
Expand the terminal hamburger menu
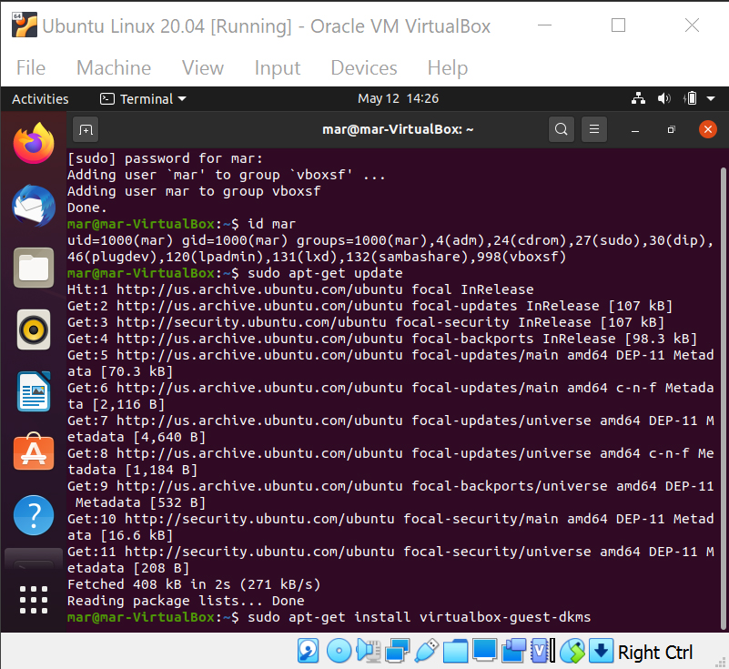click(594, 129)
